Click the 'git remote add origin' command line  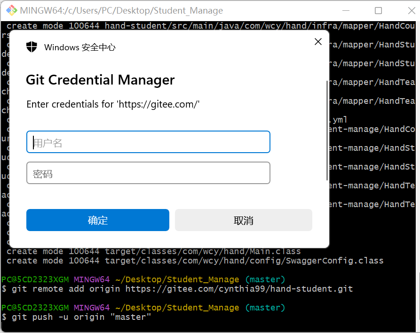tap(177, 289)
